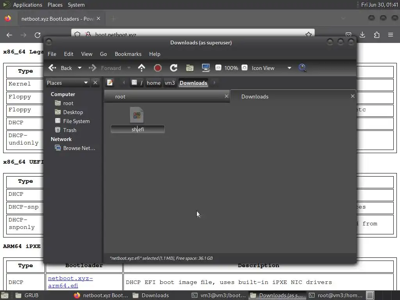Open the System panel menu

(x=76, y=5)
